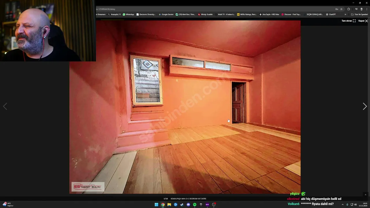Open the Anasayfa / X bookmark
The height and width of the screenshot is (208, 370).
(114, 14)
